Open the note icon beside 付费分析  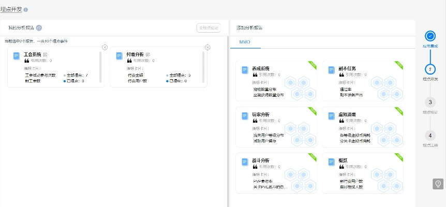148,54
